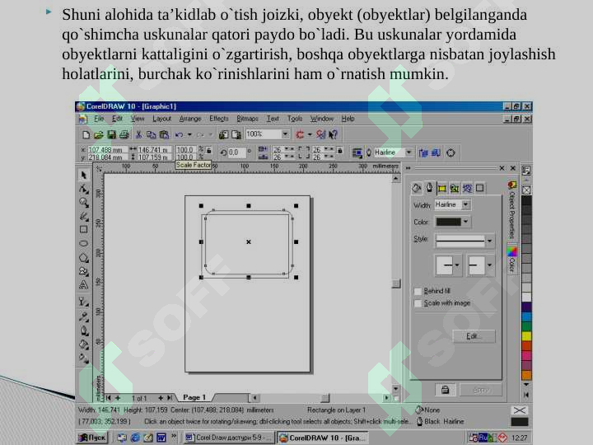The width and height of the screenshot is (593, 445).
Task: Expand the application launcher dropdown arrow
Action: pos(310,134)
